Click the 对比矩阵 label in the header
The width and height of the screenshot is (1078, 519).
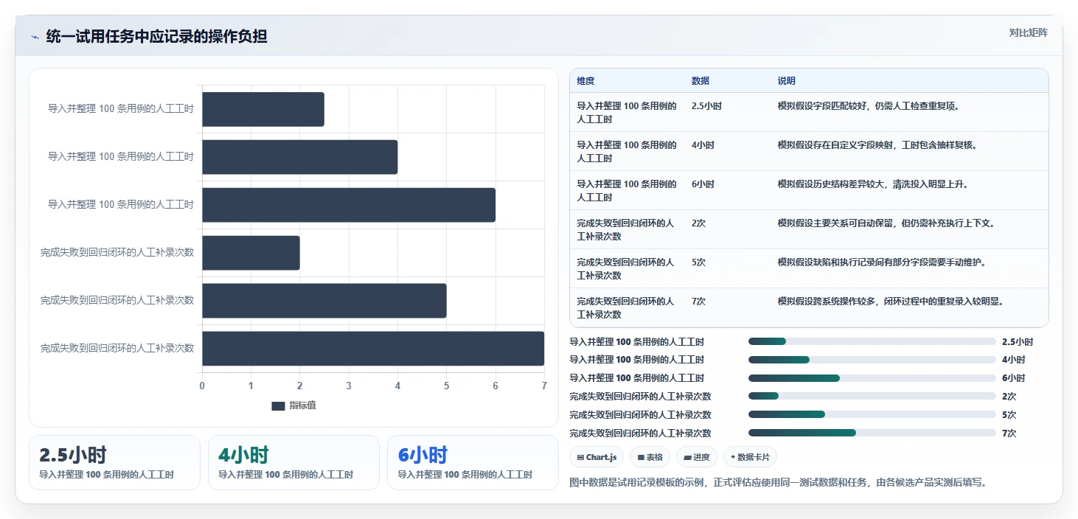1029,32
